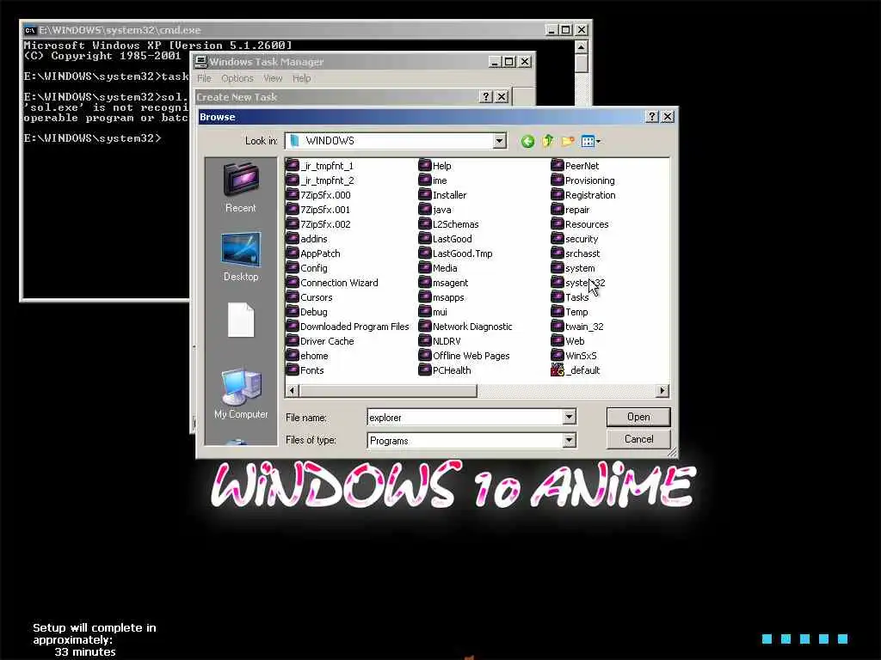Expand the File name dropdown arrow
881x660 pixels.
pyautogui.click(x=570, y=417)
